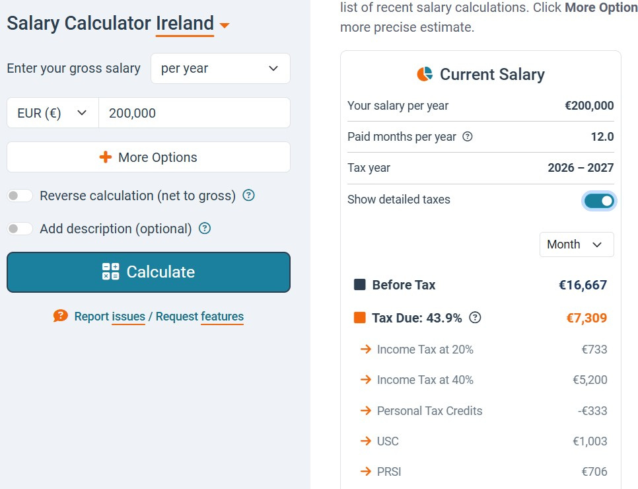Click the orange chat bubble report icon

point(61,316)
